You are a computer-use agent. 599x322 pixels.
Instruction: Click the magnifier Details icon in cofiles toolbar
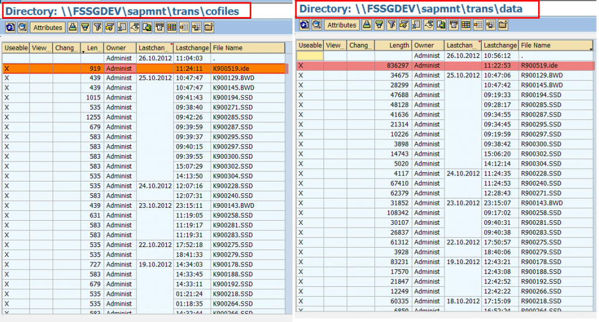pyautogui.click(x=23, y=27)
